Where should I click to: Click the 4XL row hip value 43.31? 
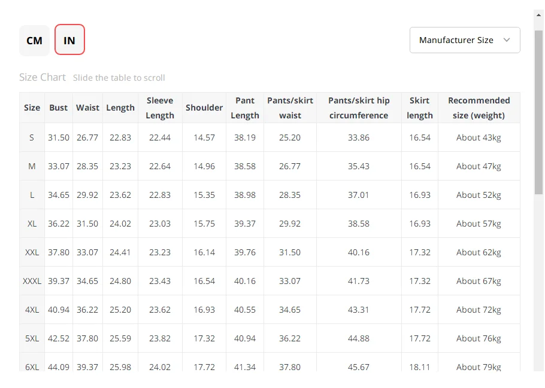[x=359, y=310]
